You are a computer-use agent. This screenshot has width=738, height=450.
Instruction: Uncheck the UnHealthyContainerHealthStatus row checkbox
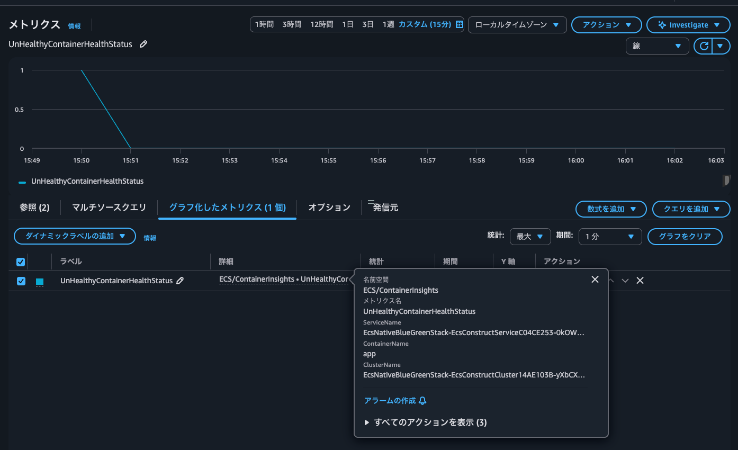[21, 281]
